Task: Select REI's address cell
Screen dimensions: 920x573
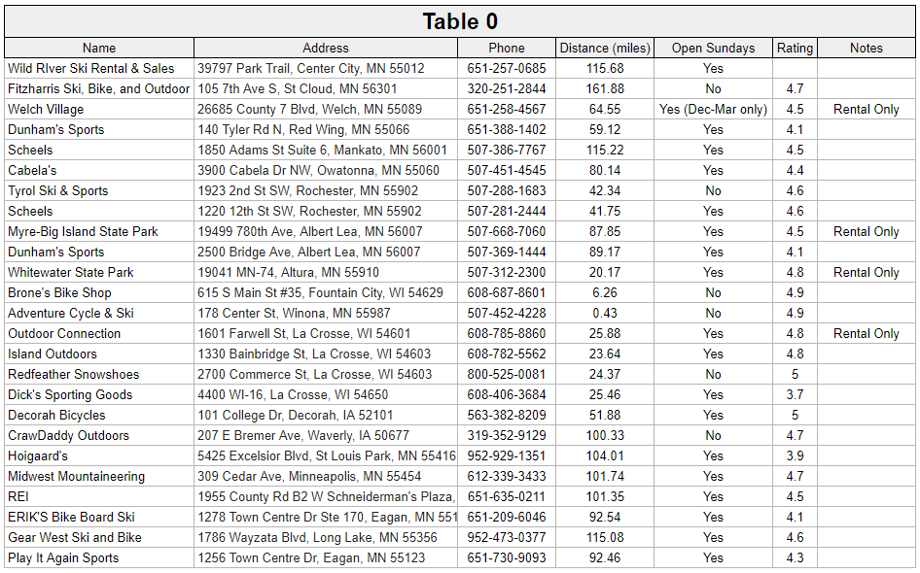Action: click(326, 496)
